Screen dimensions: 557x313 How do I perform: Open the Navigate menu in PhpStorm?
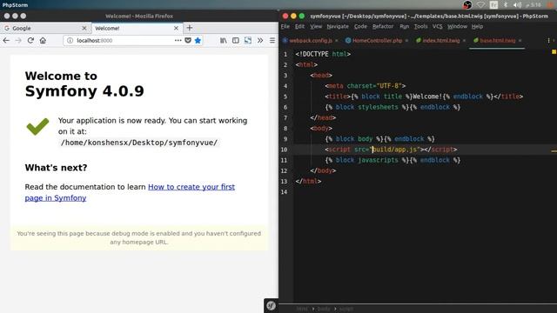point(338,27)
